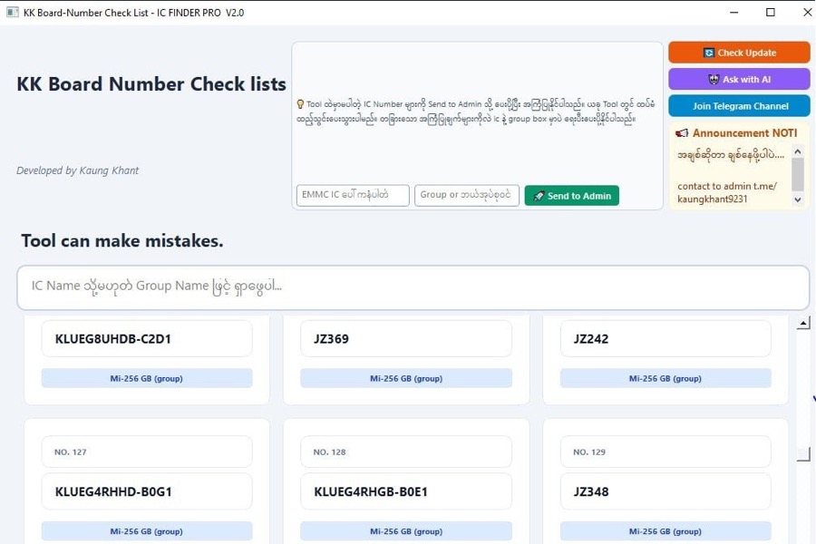The width and height of the screenshot is (816, 544).
Task: Click the announcement scrollbar thumb
Action: coord(797,174)
